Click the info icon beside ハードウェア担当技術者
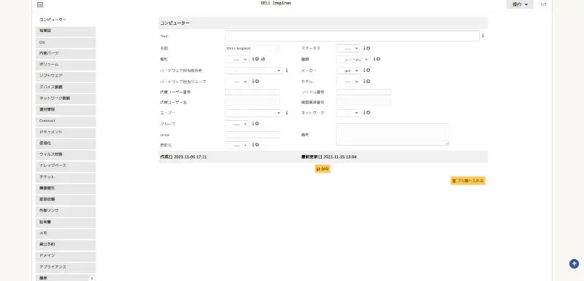The image size is (584, 281). pyautogui.click(x=286, y=70)
